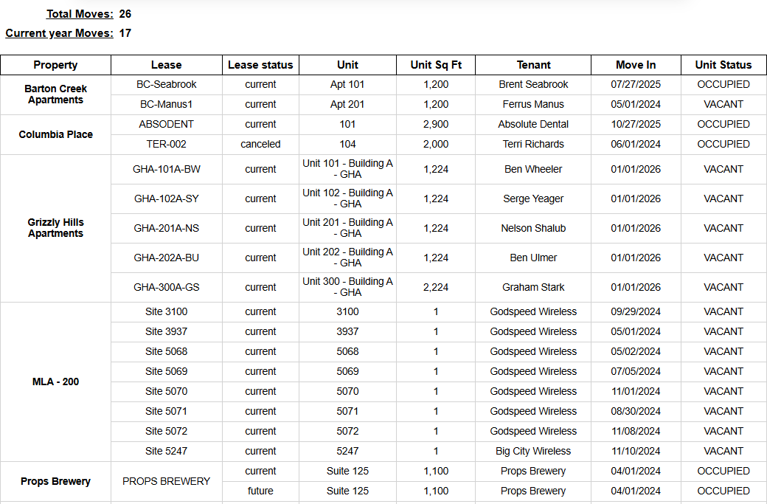Select the canceled status for TER-002
The height and width of the screenshot is (504, 767).
(260, 145)
